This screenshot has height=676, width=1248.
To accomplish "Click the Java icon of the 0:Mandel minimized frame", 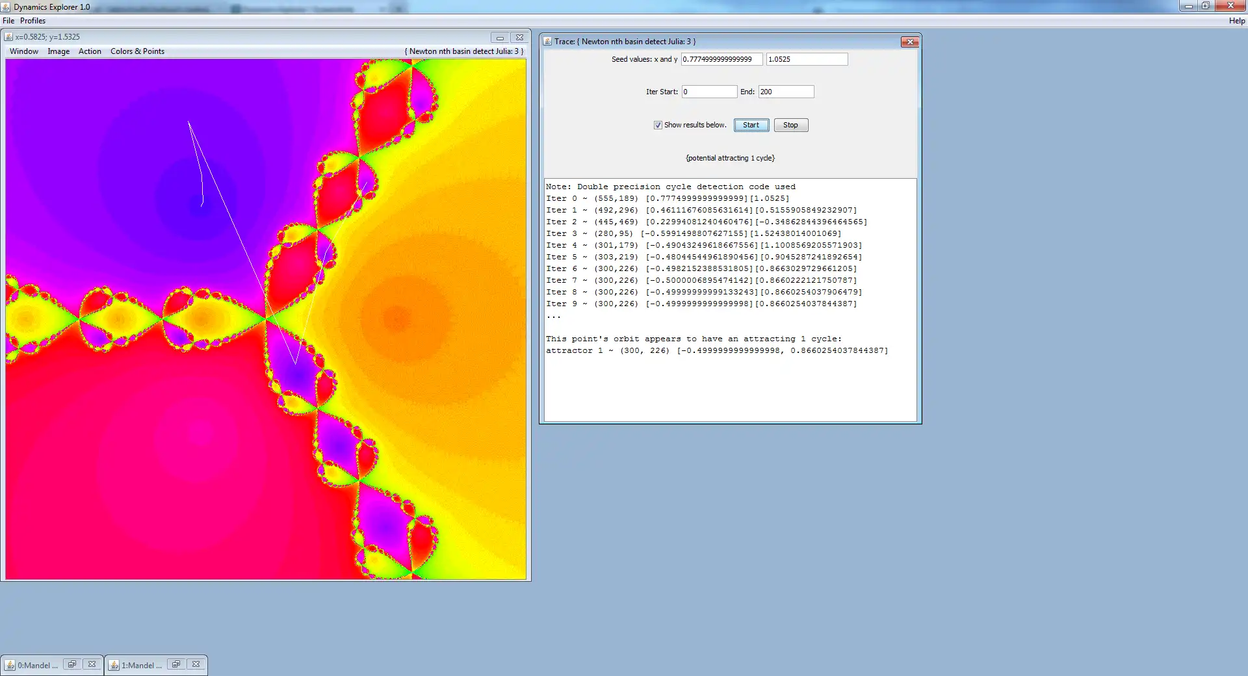I will 10,665.
